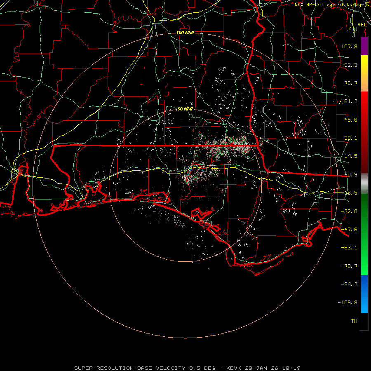
Task: Click the Super-Resolution Base Velocity caption
Action: [188, 368]
